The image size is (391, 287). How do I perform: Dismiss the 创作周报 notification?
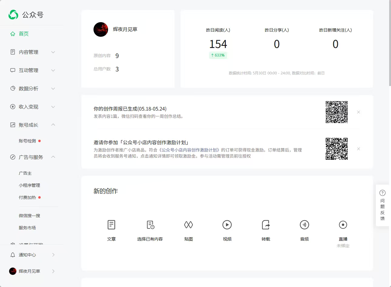tap(359, 112)
